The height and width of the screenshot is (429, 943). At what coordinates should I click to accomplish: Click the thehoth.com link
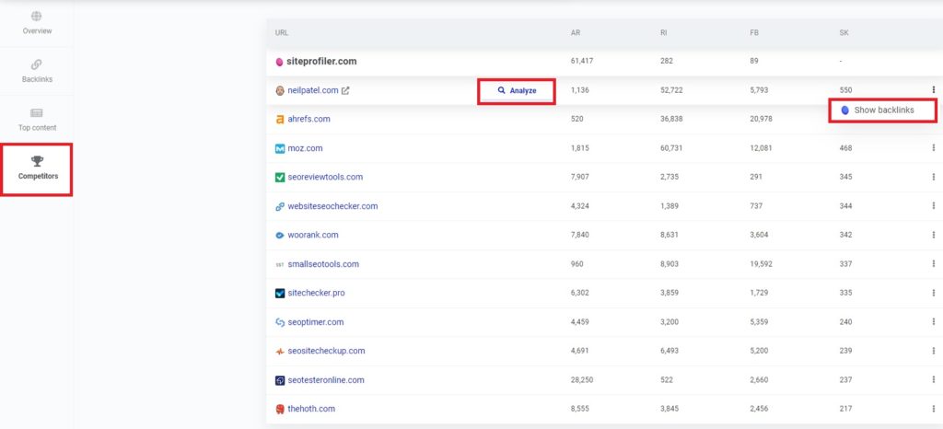tap(311, 409)
